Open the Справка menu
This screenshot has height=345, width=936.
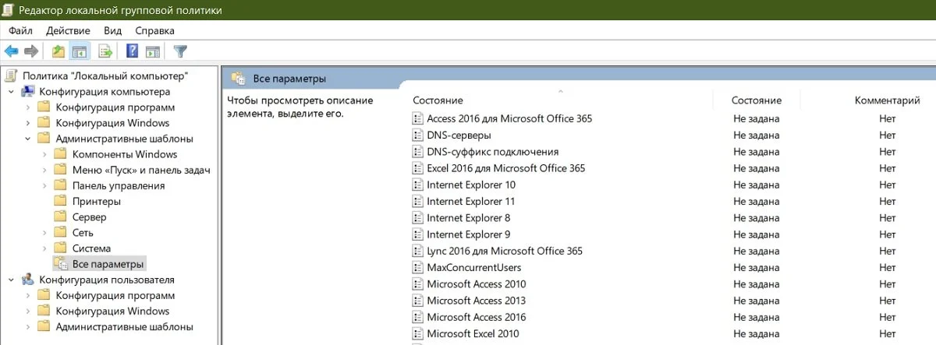pyautogui.click(x=154, y=30)
